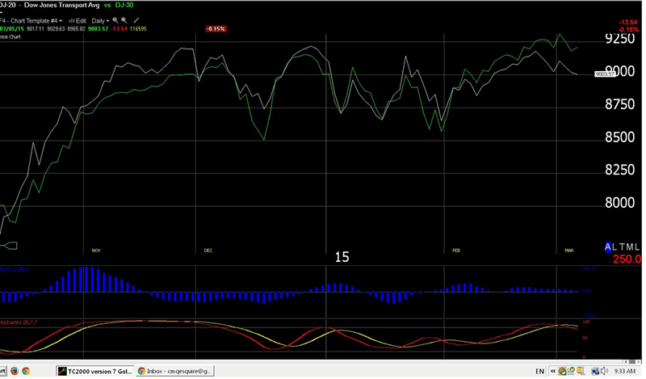646x379 pixels.
Task: Toggle the T scale option
Action: (623, 246)
